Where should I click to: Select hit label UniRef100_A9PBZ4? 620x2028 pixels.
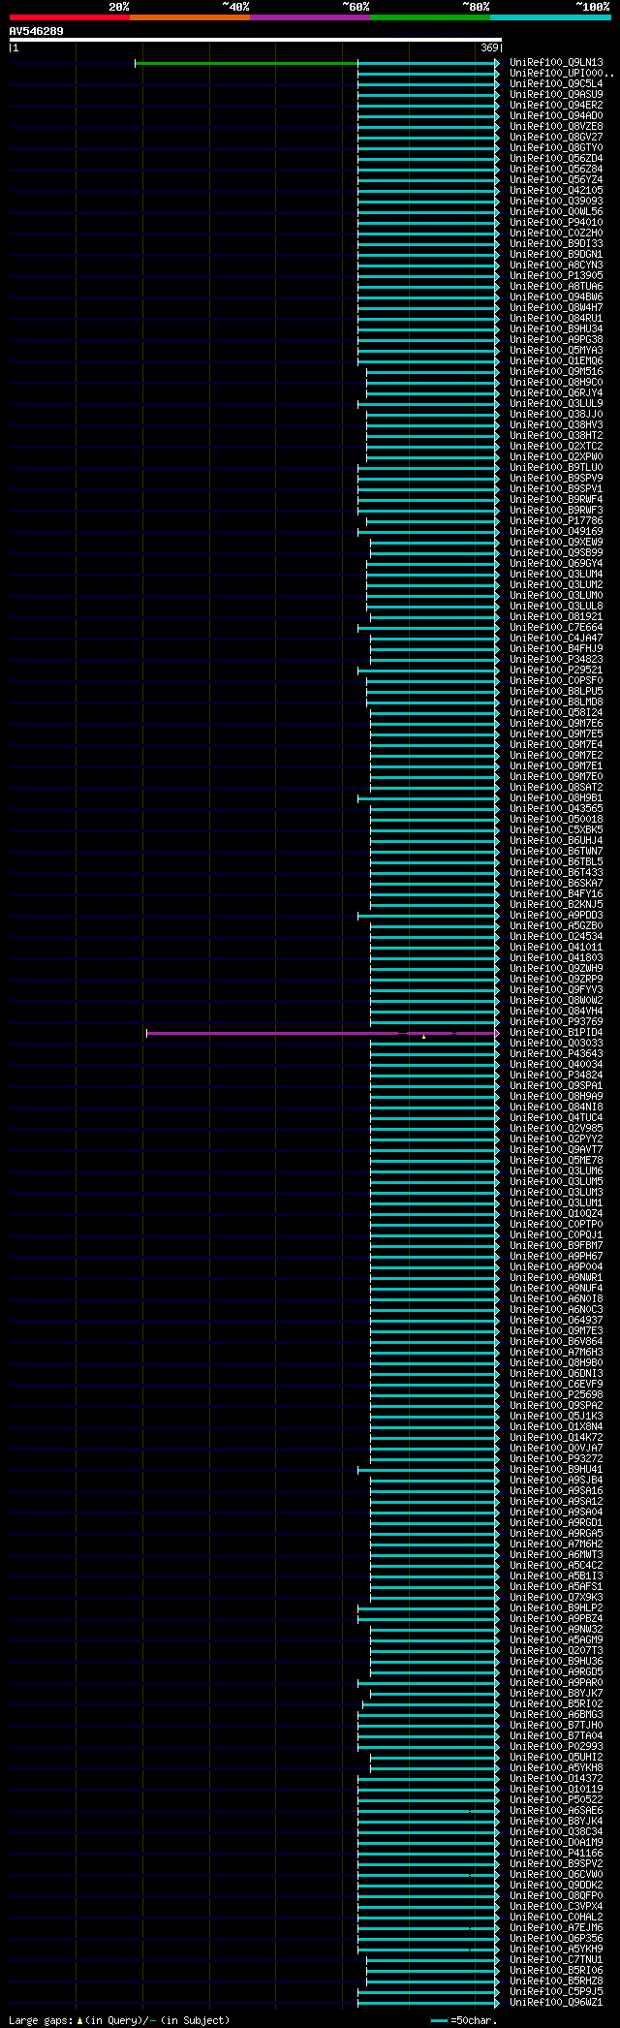pos(556,1619)
